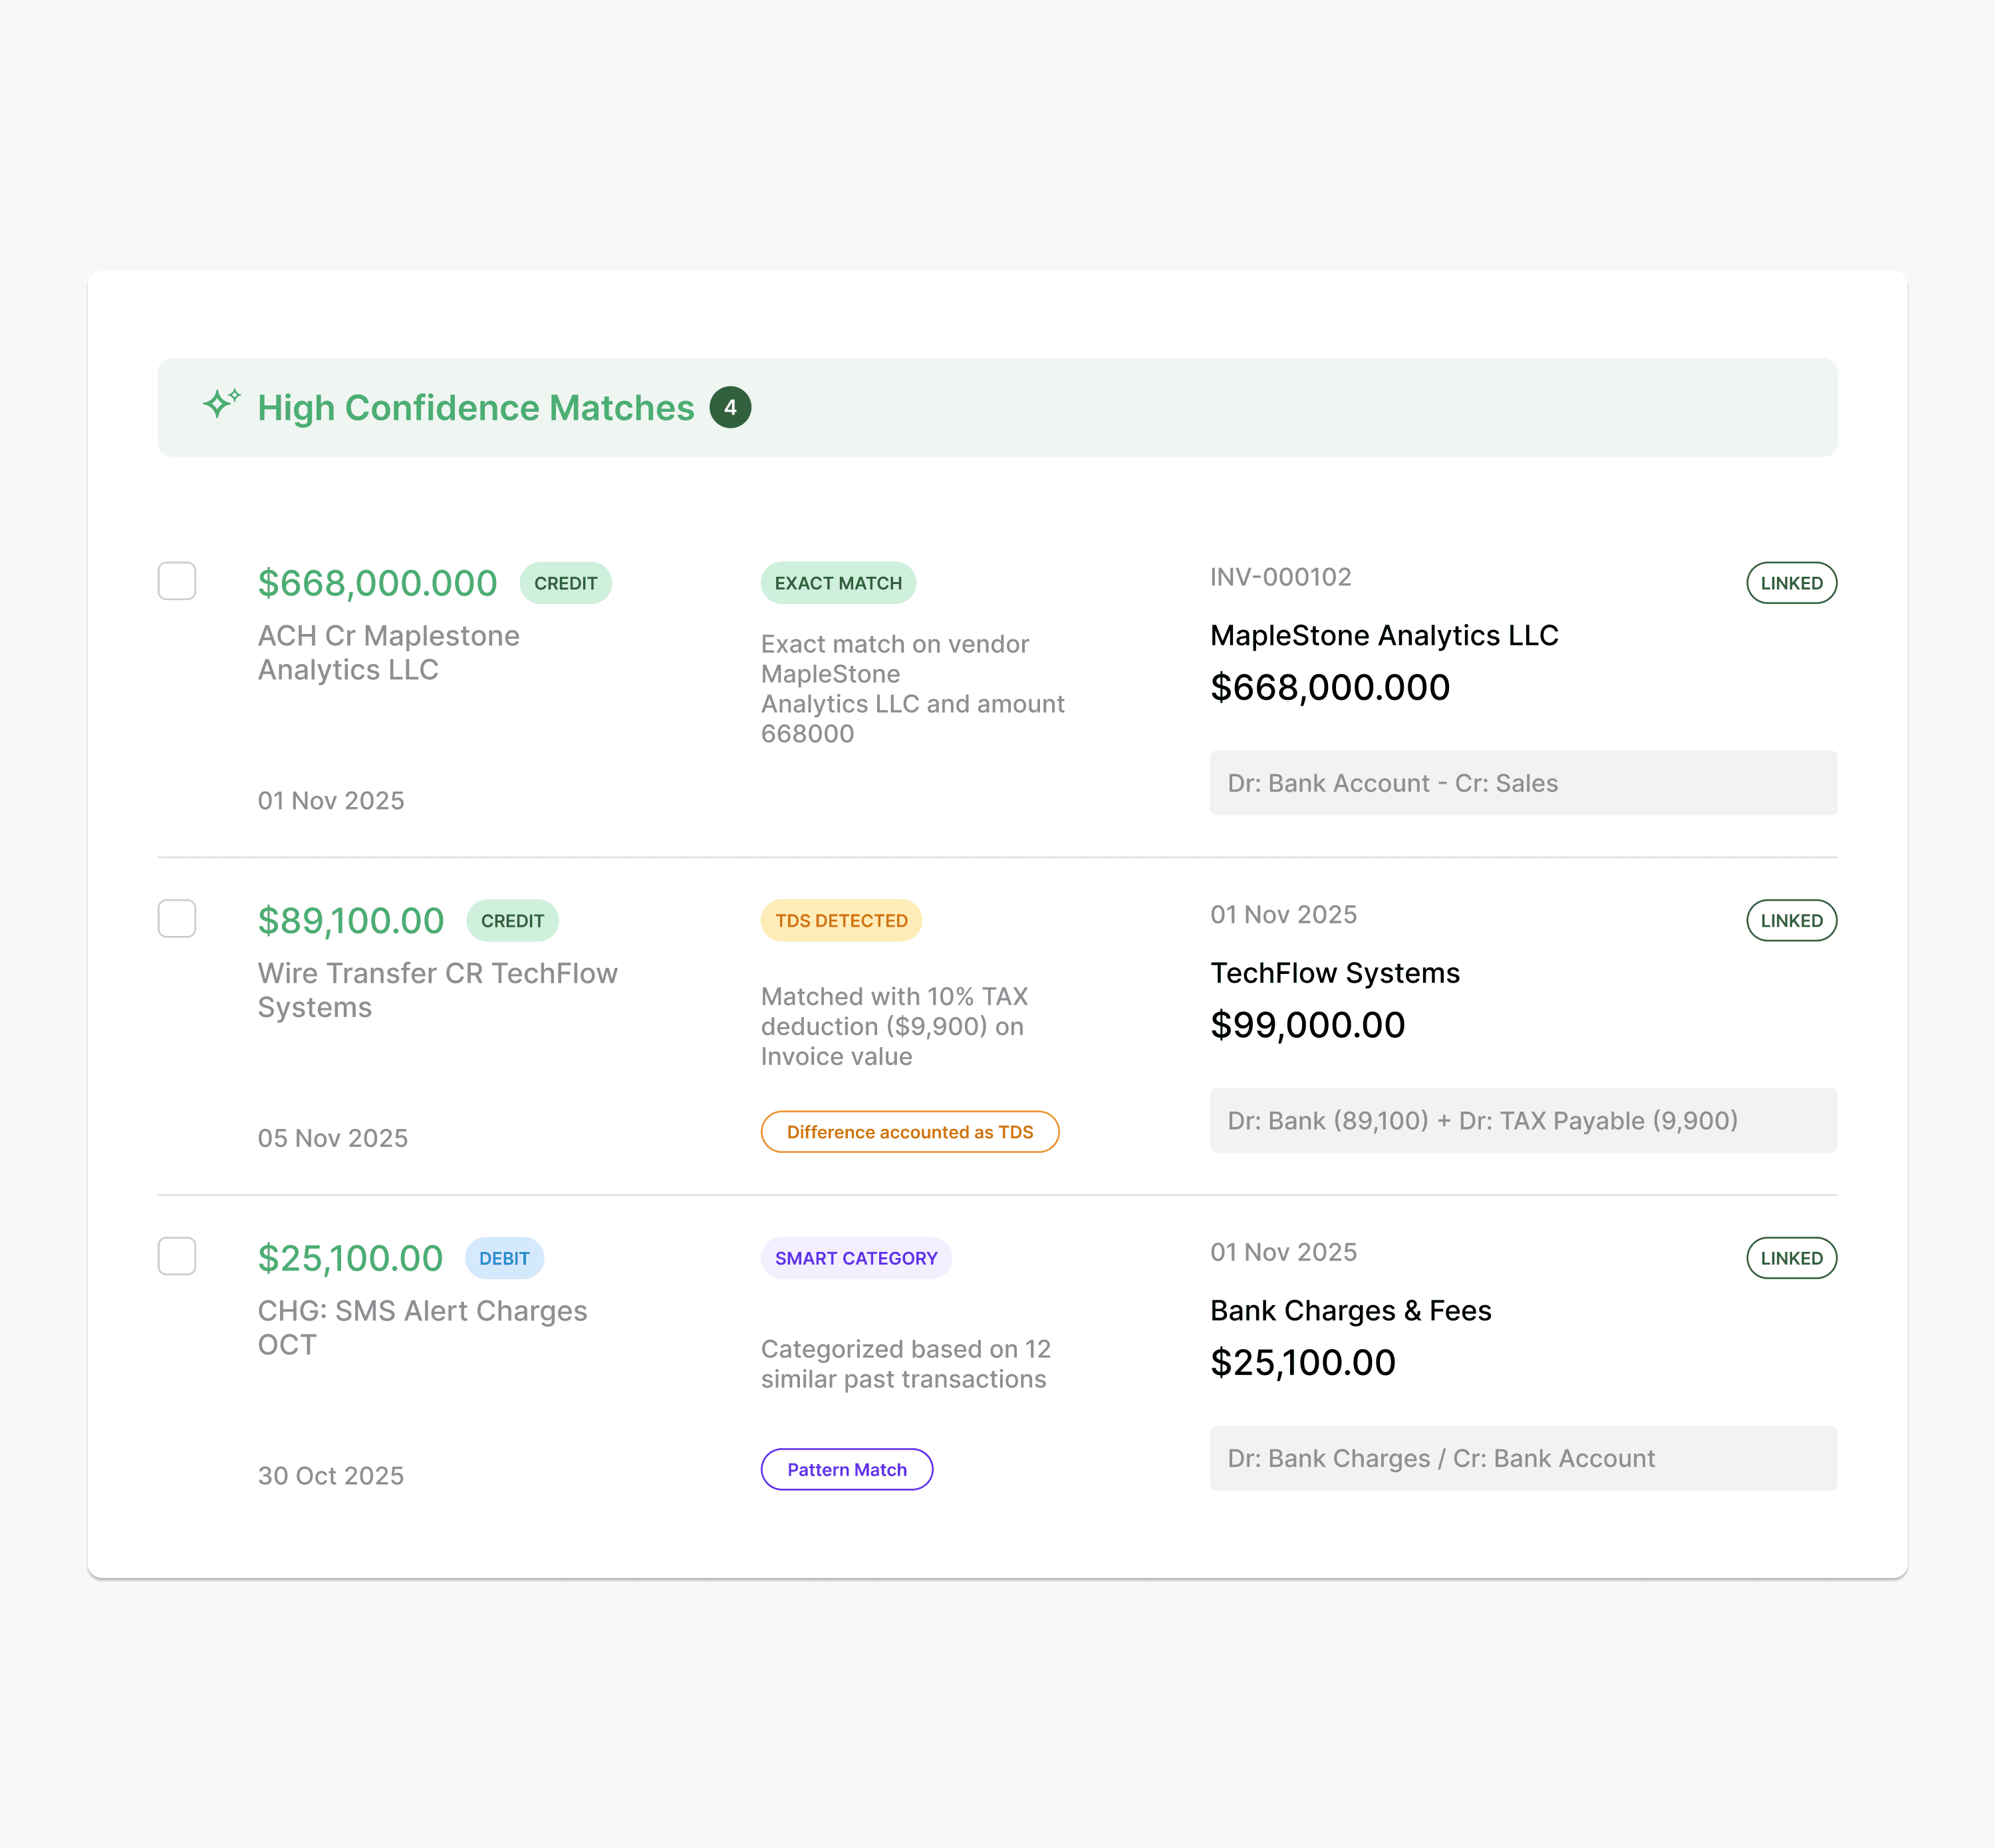Click the CREDIT badge on the $668,000 transaction
The width and height of the screenshot is (1995, 1848).
pos(566,583)
